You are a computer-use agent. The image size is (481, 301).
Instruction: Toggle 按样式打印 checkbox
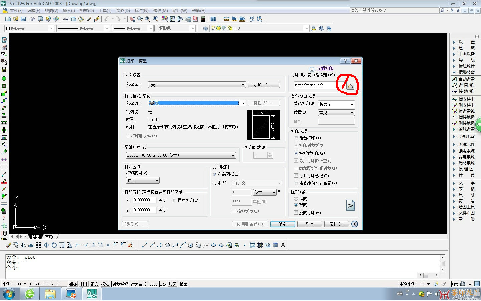296,153
